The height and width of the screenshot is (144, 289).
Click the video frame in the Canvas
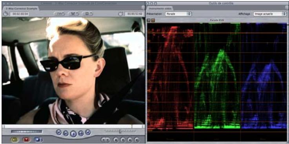(73, 70)
